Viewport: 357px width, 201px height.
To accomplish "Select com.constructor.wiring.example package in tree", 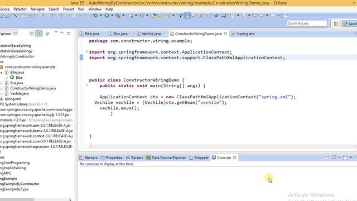I will (30, 67).
